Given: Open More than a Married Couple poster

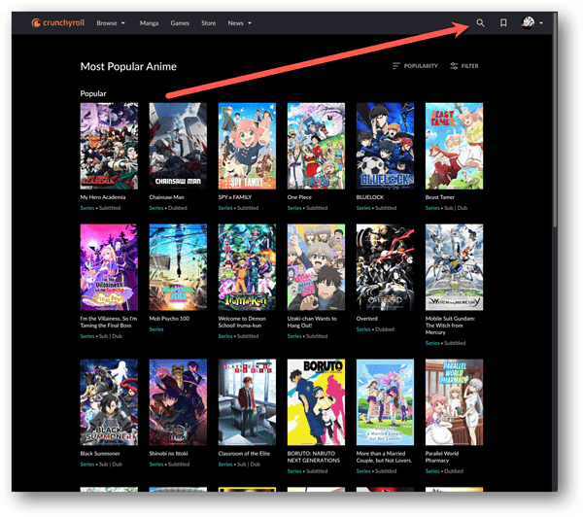Looking at the screenshot, I should (385, 402).
